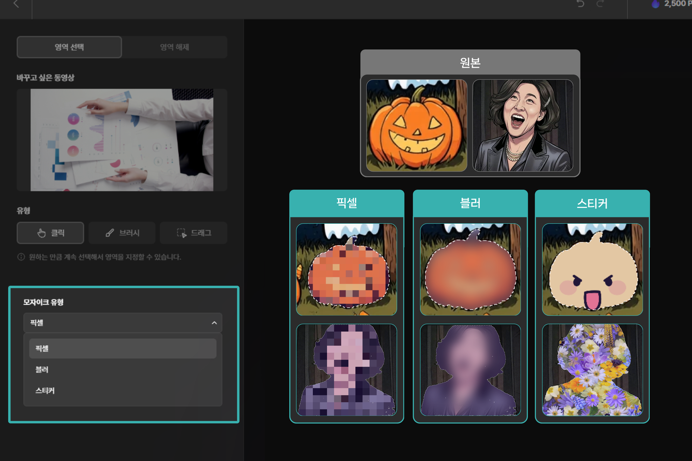Click the 유형 section label

click(x=24, y=211)
